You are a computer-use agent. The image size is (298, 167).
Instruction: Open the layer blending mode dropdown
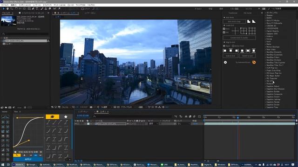[154, 124]
